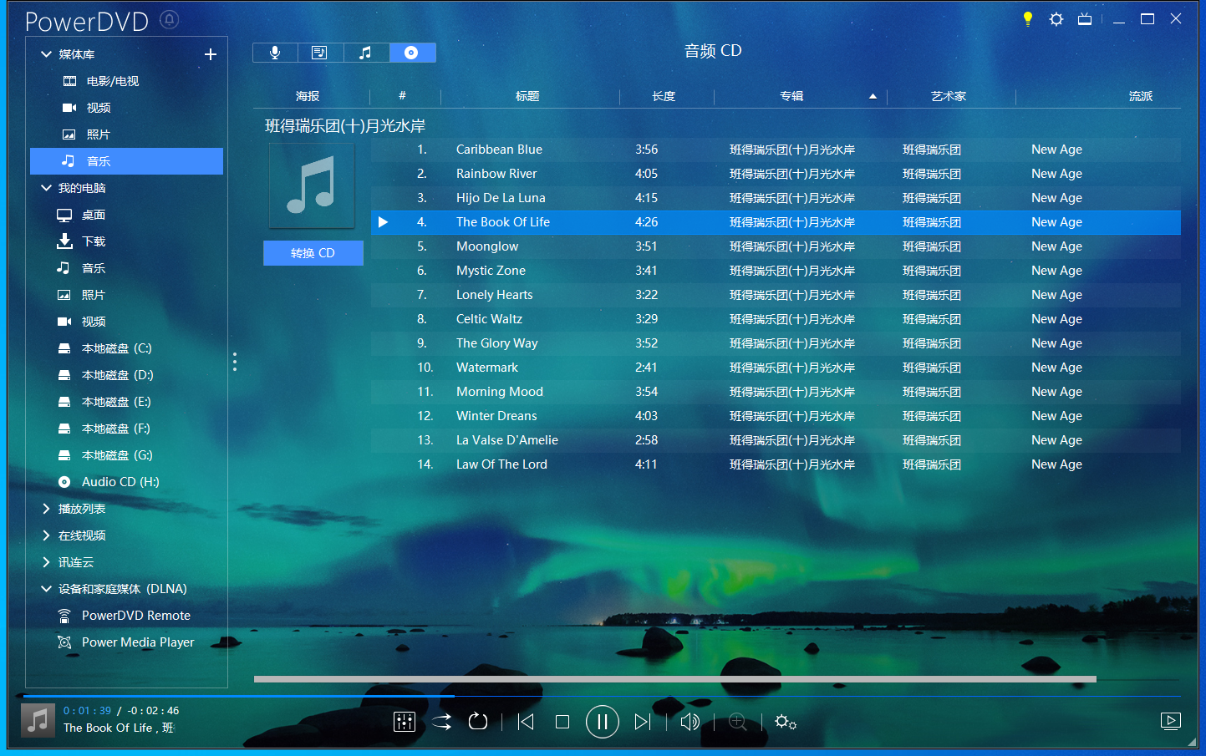Expand the 在线视频 section
The height and width of the screenshot is (756, 1206).
coord(47,535)
